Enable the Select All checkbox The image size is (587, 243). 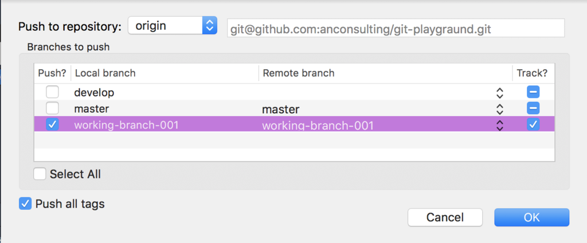[x=40, y=174]
